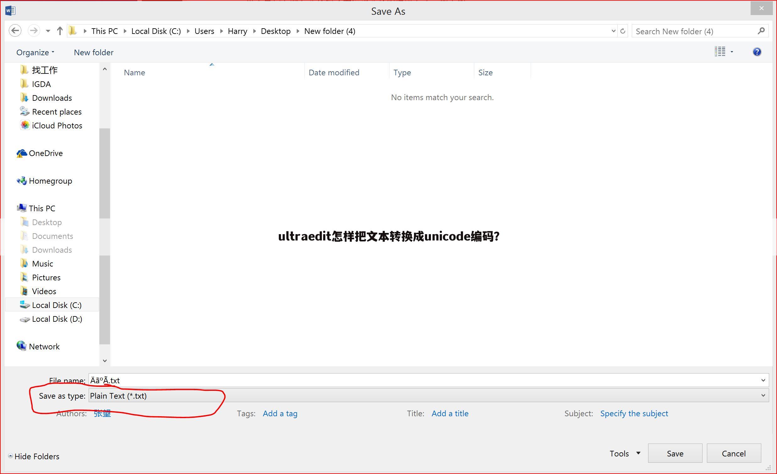Click the Local Disk (D:) drive icon

(25, 319)
